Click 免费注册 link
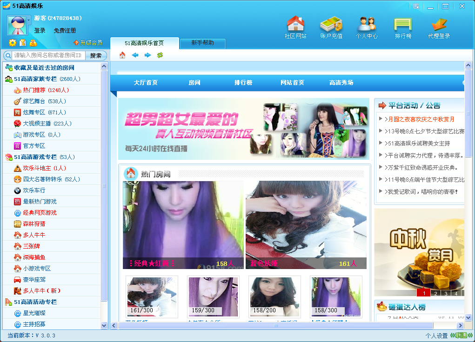Screen dimensions: 475x342 click(65, 31)
